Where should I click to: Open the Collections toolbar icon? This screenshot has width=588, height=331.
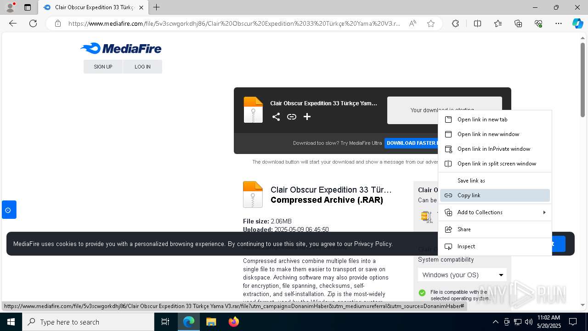coord(518,23)
